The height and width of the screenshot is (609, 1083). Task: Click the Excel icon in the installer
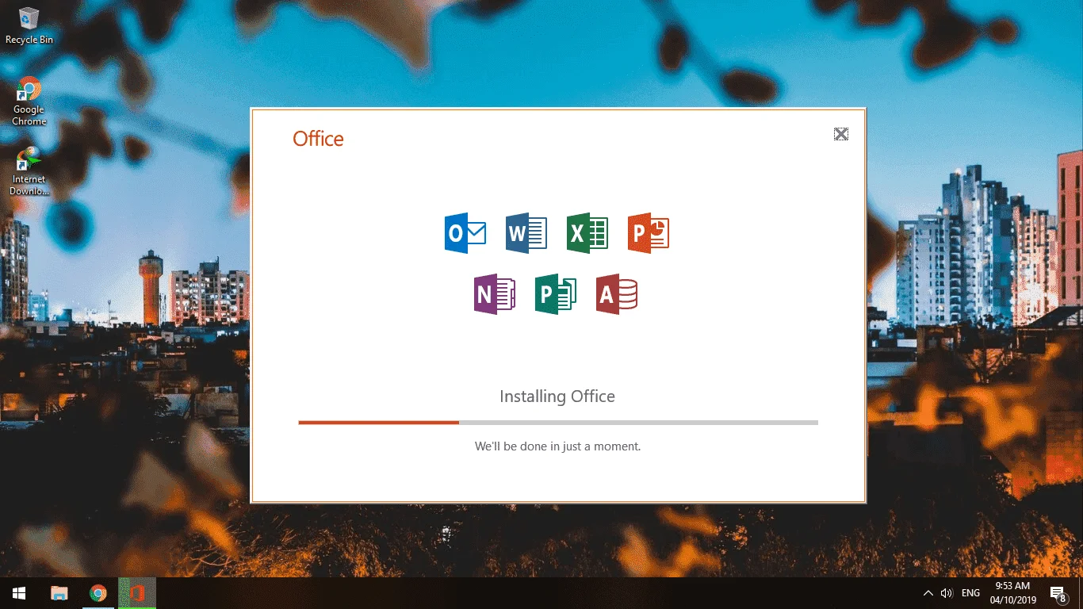(587, 233)
